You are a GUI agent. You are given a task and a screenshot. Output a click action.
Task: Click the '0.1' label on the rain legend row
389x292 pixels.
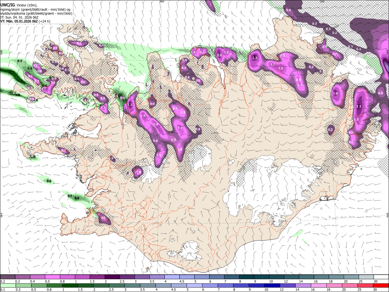tap(3, 290)
